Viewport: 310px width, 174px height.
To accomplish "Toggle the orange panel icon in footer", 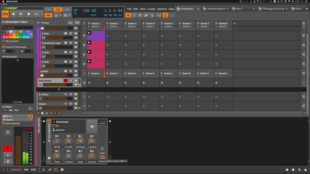I will (56, 170).
